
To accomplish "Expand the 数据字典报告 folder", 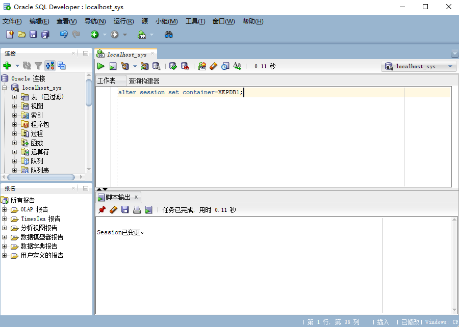I will [5, 247].
